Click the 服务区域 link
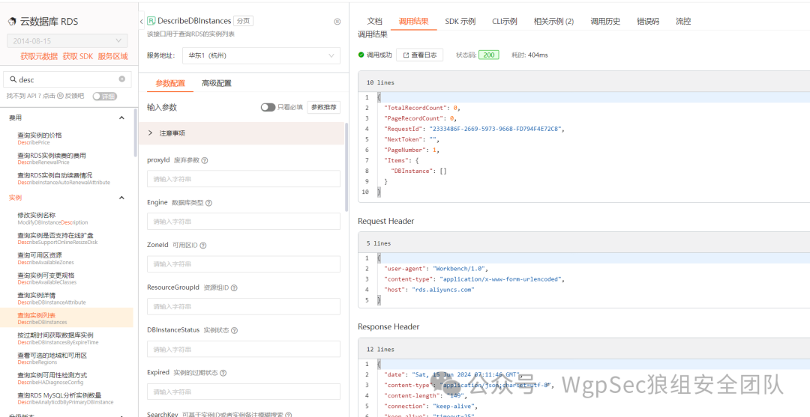This screenshot has width=810, height=417. [x=112, y=57]
